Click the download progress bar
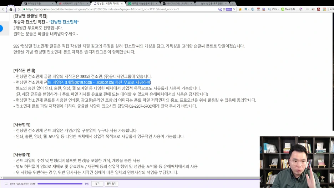Viewport: 334px width, 188px height. (x=60, y=184)
